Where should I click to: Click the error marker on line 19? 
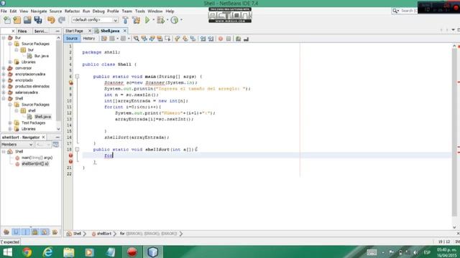[x=70, y=156]
